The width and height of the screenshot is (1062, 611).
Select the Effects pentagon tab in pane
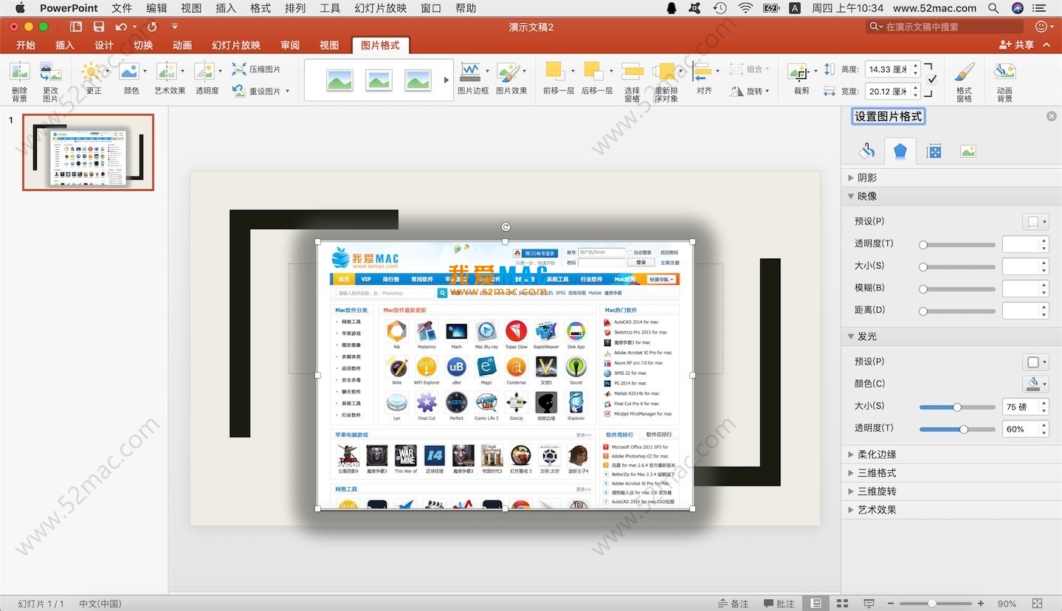(x=900, y=151)
